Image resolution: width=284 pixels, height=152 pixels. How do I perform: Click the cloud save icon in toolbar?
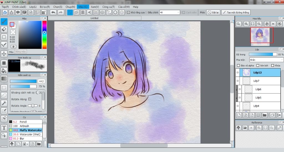point(5,12)
